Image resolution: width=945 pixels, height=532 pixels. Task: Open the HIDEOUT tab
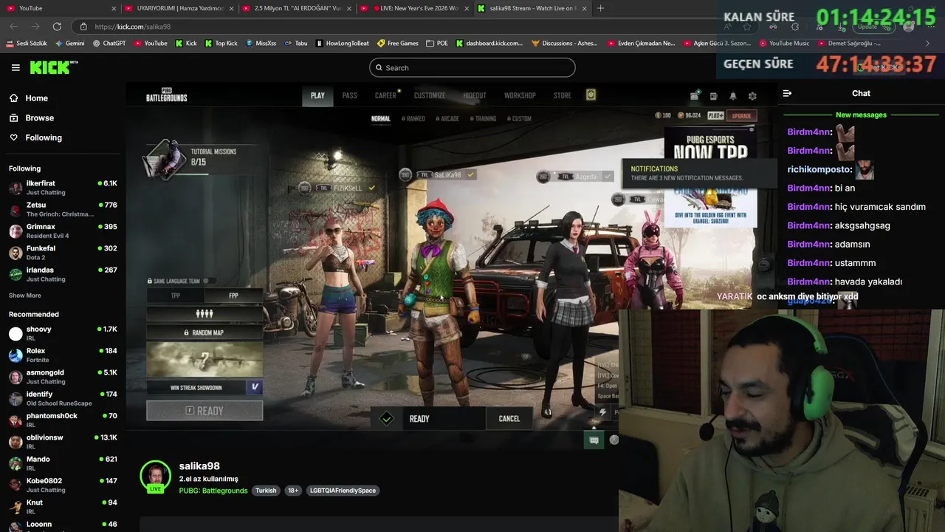point(475,95)
